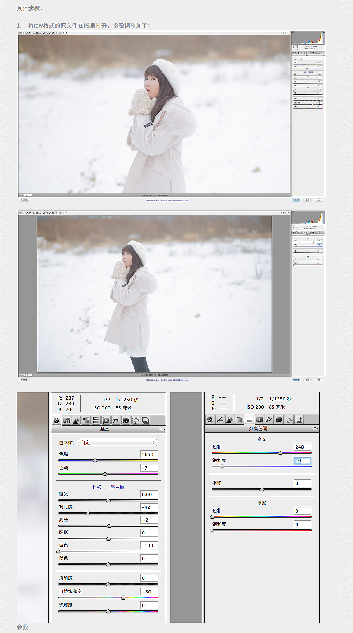Image resolution: width=353 pixels, height=633 pixels.
Task: Click 高光 色相 slider handle in 分离色调
Action: [x=280, y=453]
